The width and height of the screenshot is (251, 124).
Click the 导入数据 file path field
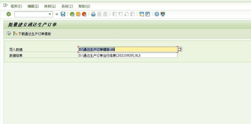[x=128, y=49]
